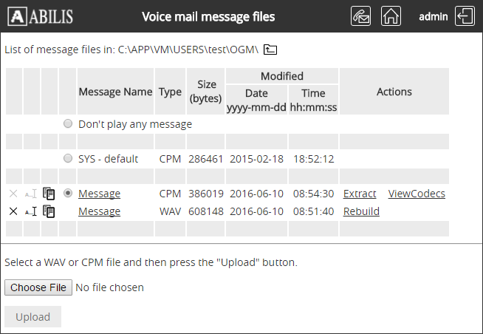Click the ABILIS logo
Screen dimensions: 483x334
[43, 16]
